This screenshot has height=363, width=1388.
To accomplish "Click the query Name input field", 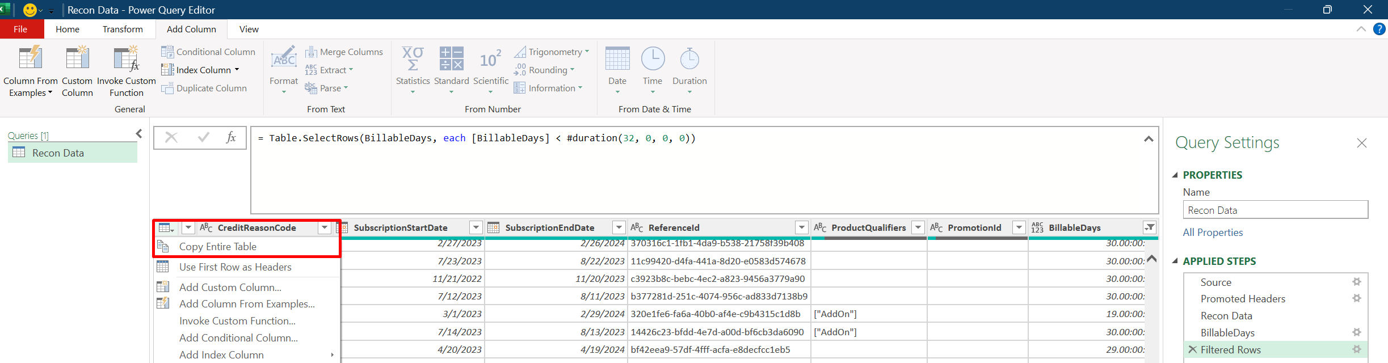I will point(1275,210).
